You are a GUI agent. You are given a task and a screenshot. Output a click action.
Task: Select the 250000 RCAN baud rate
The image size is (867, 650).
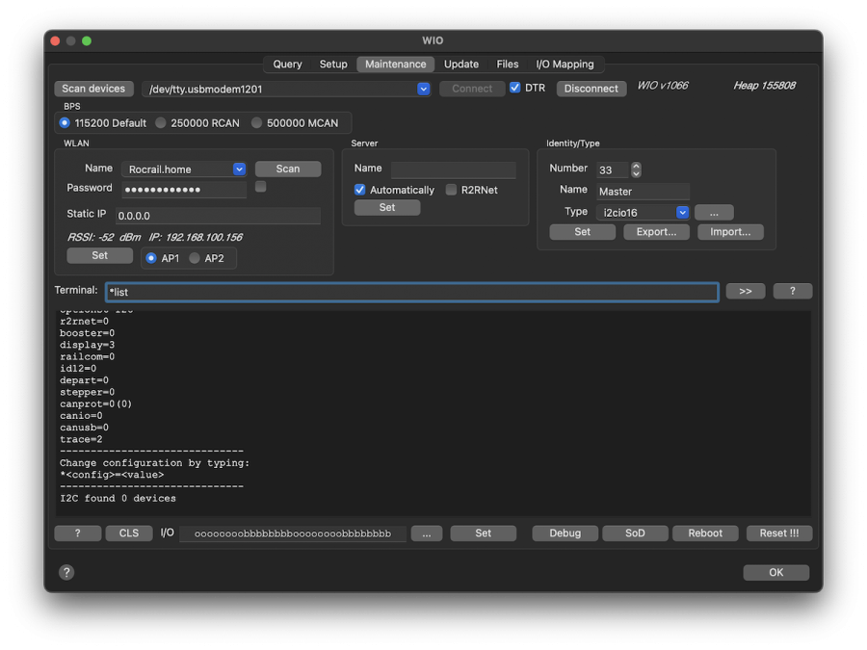point(161,122)
